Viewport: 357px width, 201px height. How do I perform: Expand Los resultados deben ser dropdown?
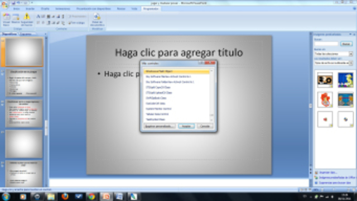click(351, 63)
